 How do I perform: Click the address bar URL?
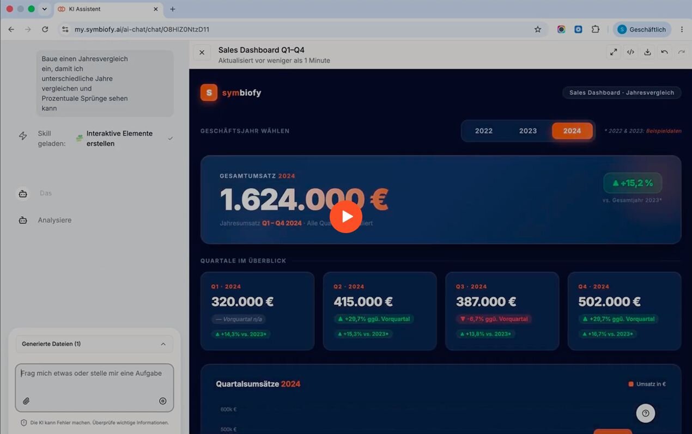142,29
